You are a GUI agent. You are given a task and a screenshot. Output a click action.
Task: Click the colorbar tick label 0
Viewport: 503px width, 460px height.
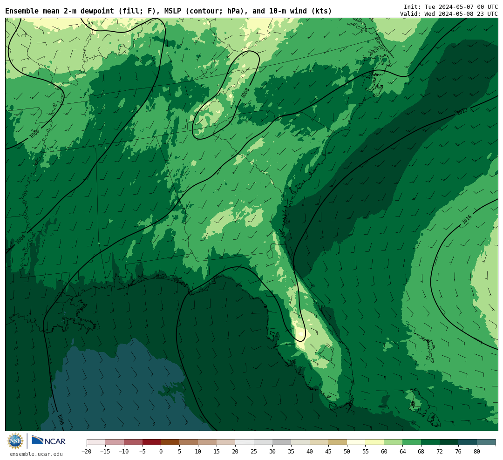pos(161,452)
